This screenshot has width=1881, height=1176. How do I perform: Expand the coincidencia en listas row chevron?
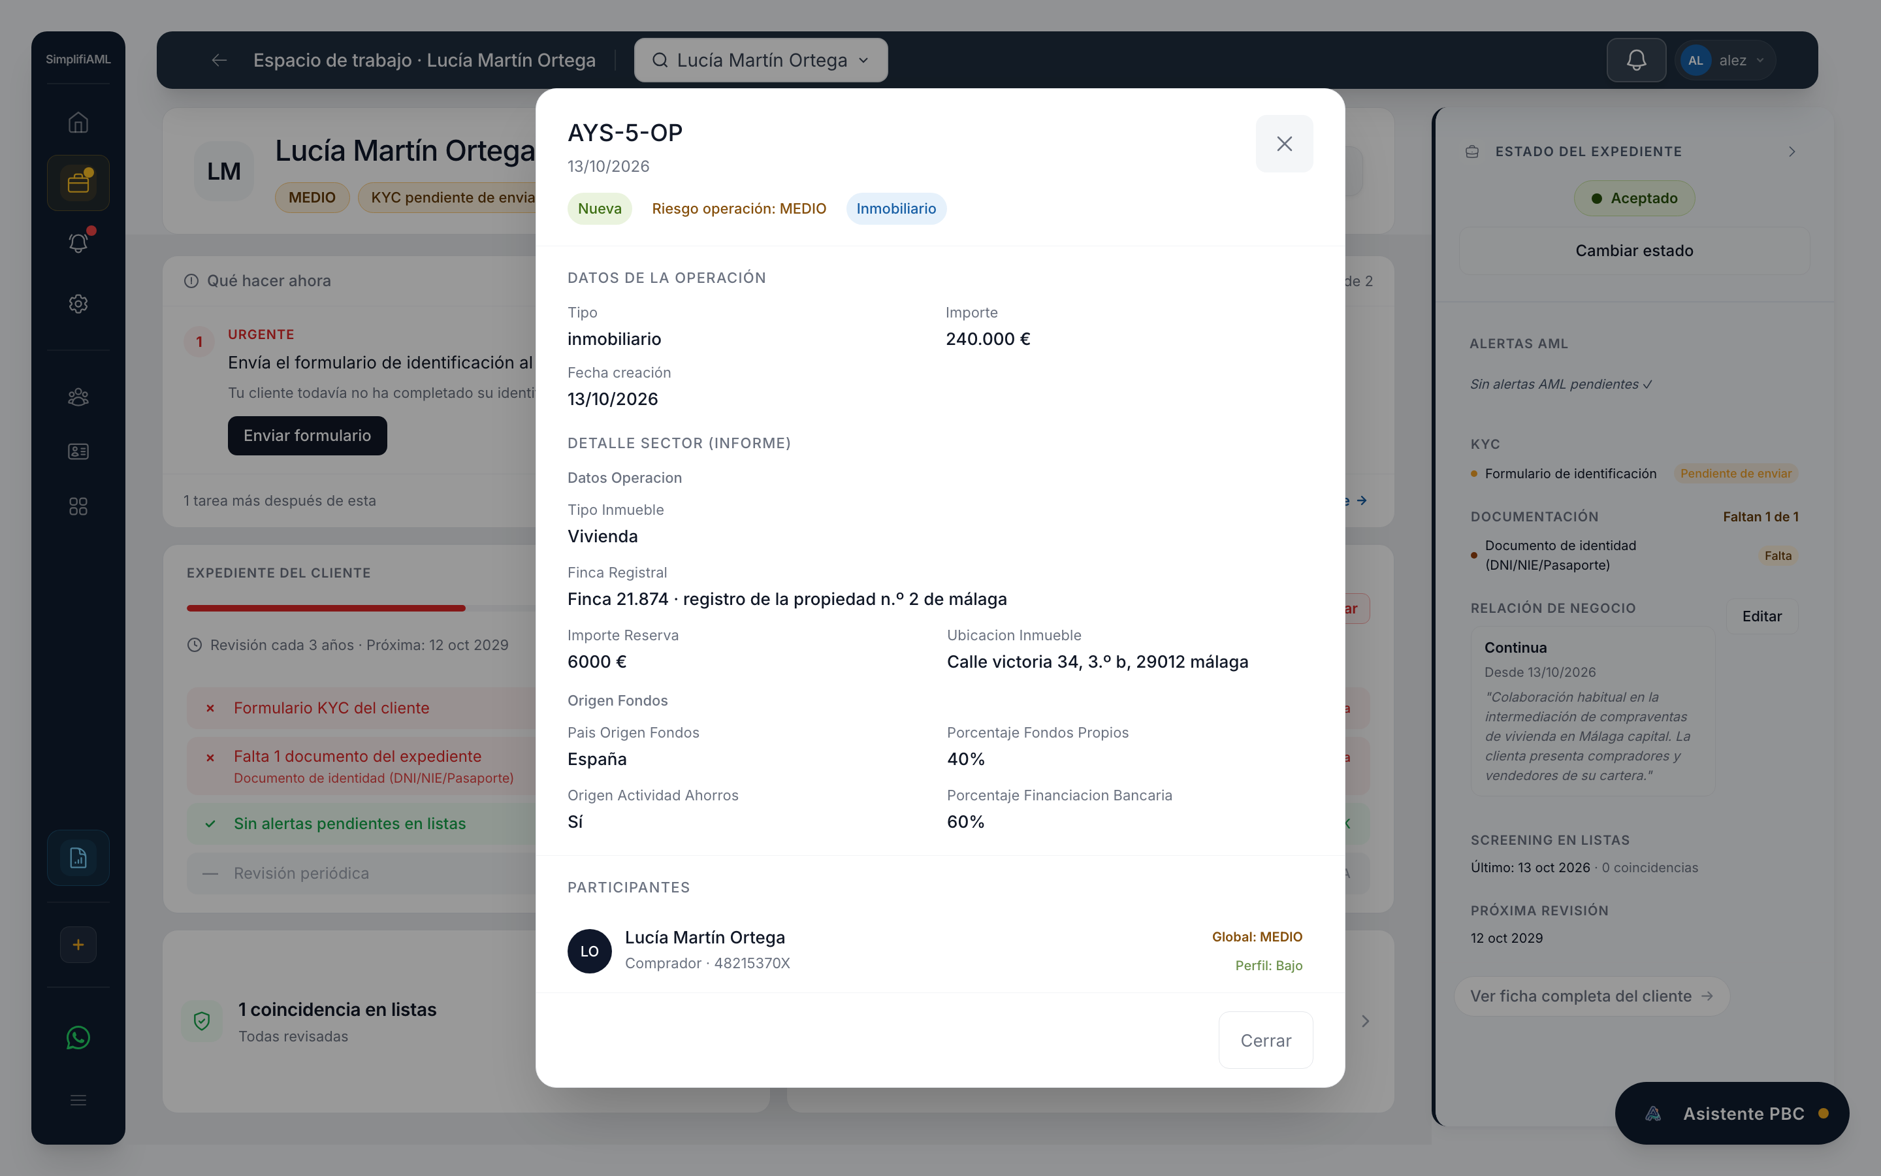click(x=1366, y=1021)
